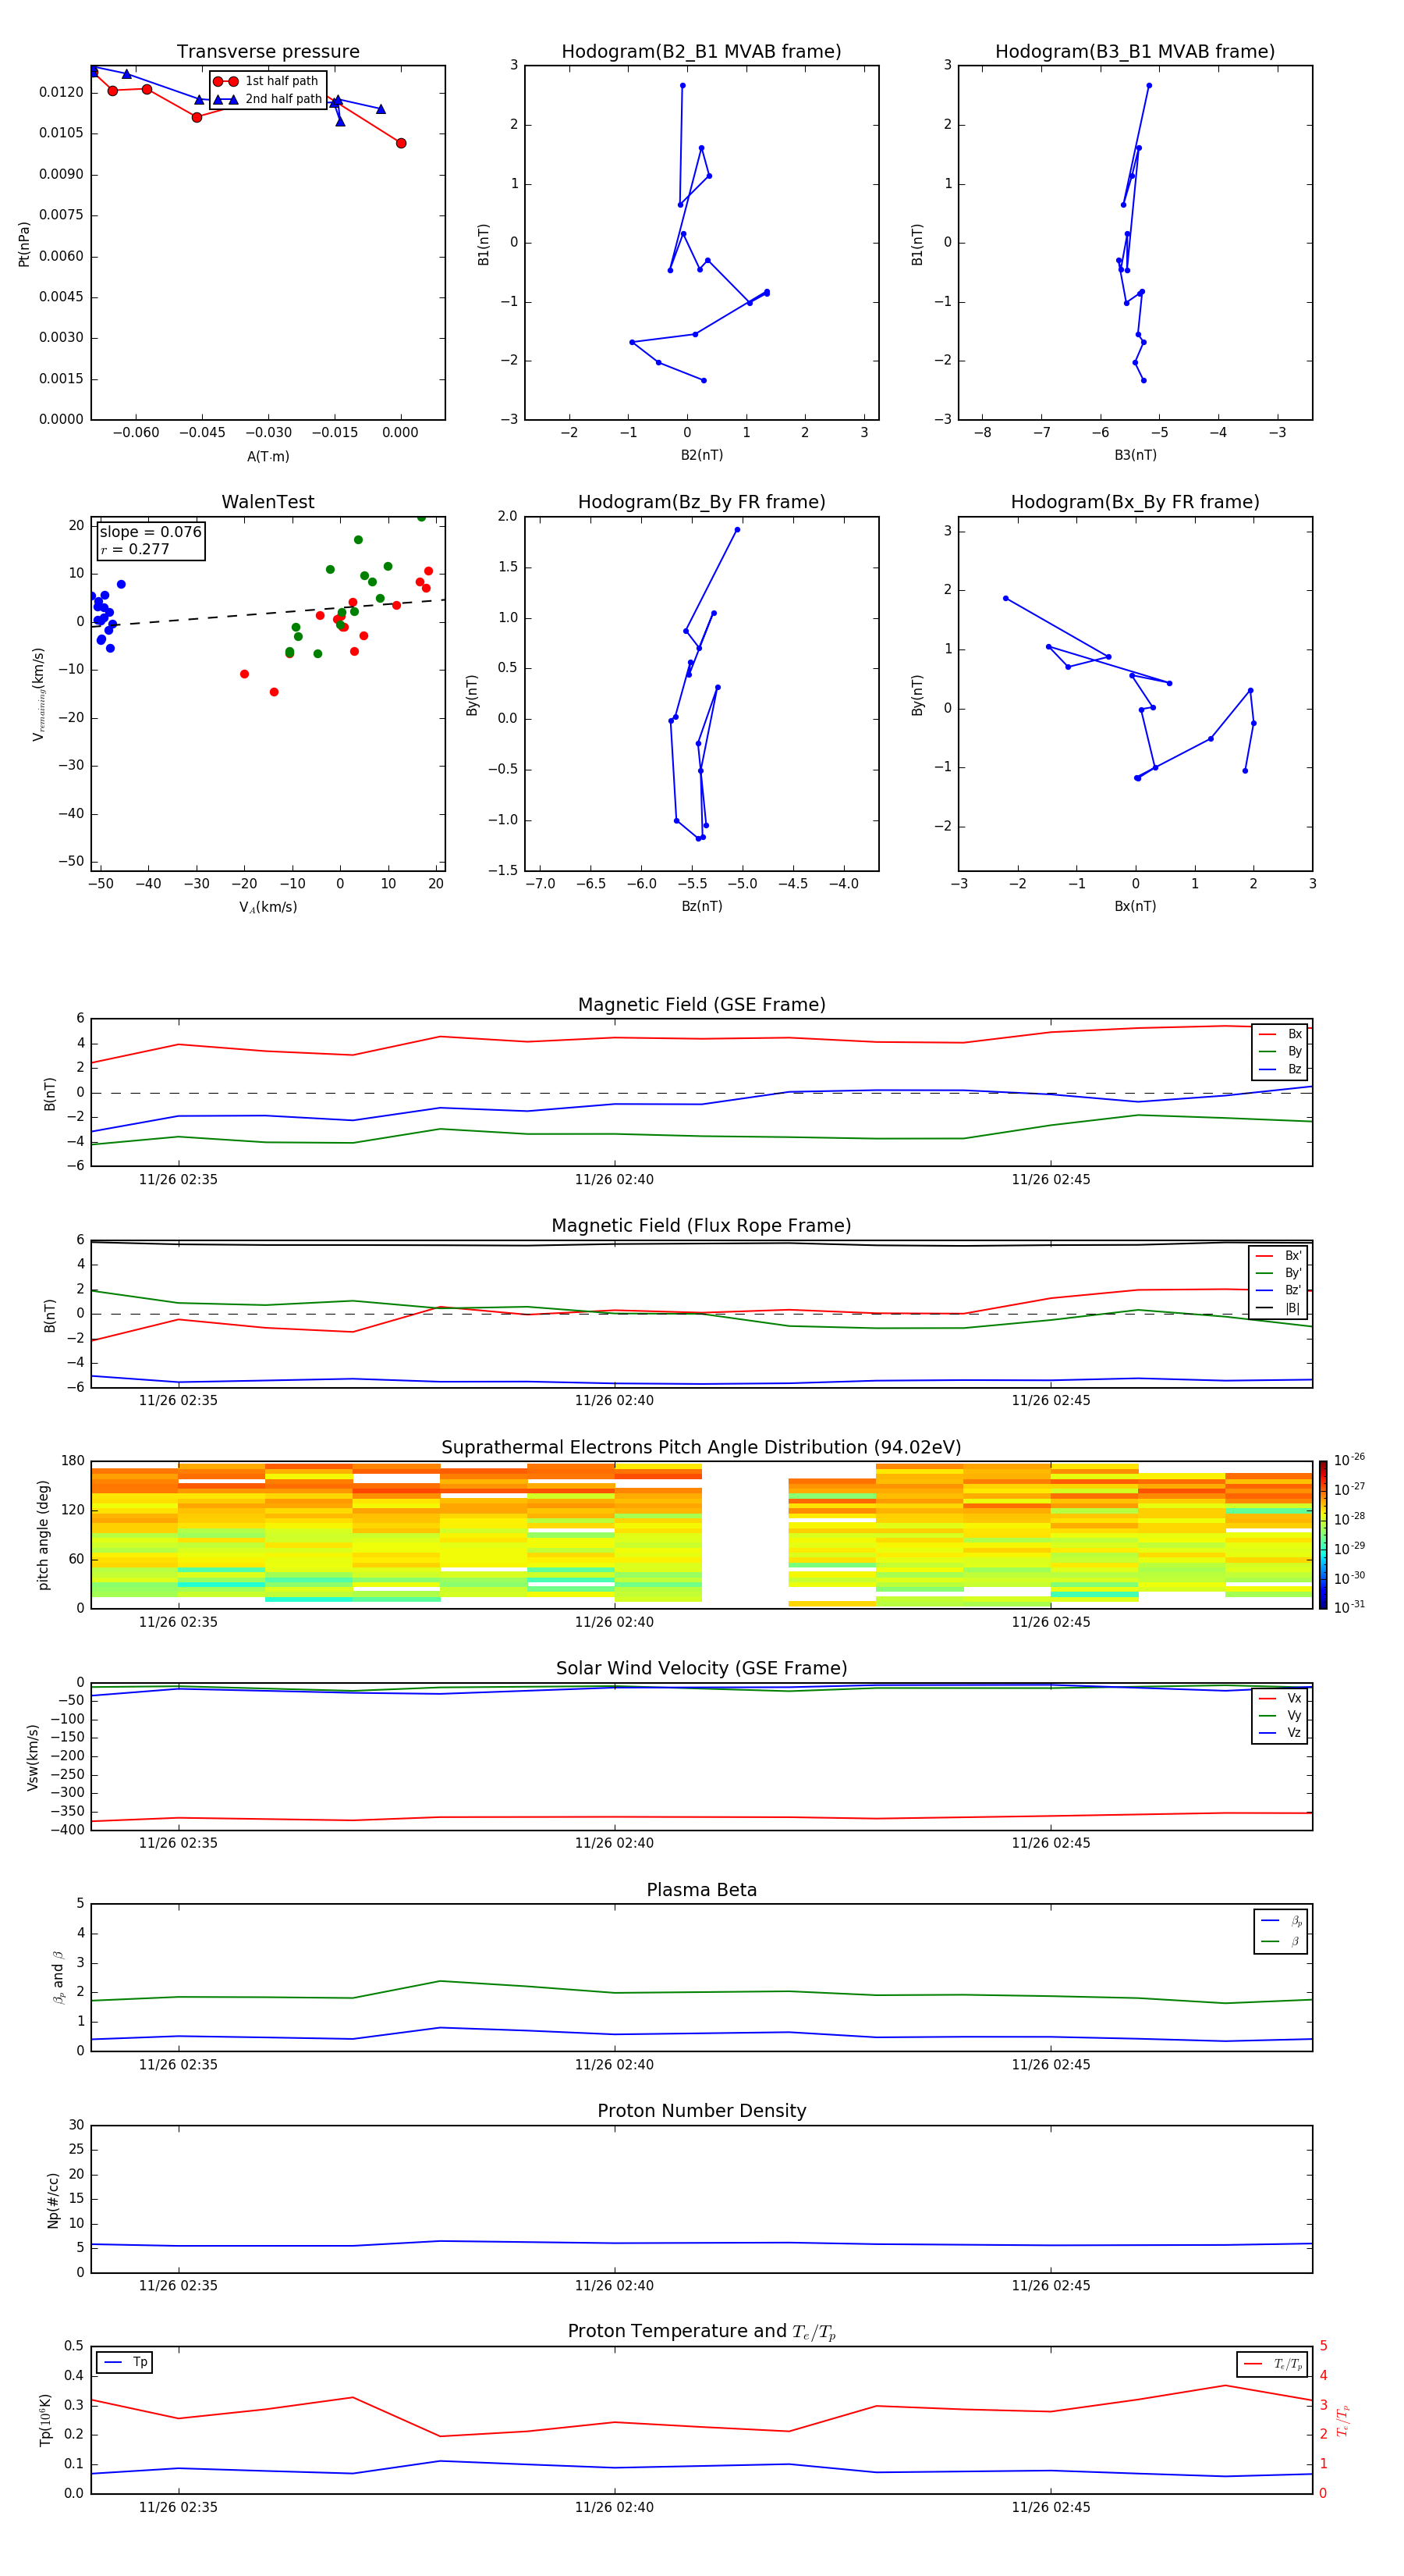Viewport: 1404px width, 2576px height.
Task: Select the 'slope = 0.076' annotation
Action: (151, 532)
